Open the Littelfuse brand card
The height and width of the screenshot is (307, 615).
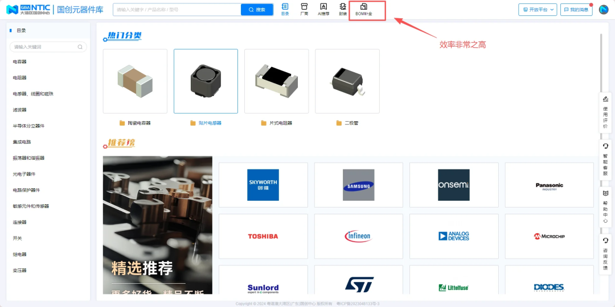point(454,280)
